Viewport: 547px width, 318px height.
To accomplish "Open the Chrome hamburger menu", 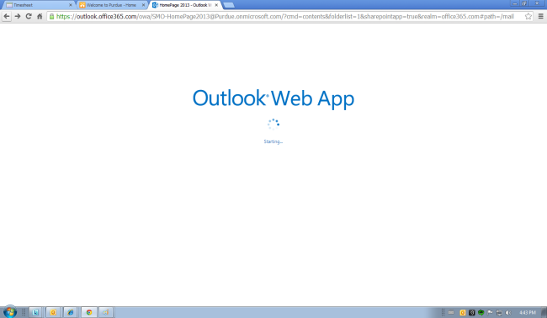I will [x=541, y=16].
